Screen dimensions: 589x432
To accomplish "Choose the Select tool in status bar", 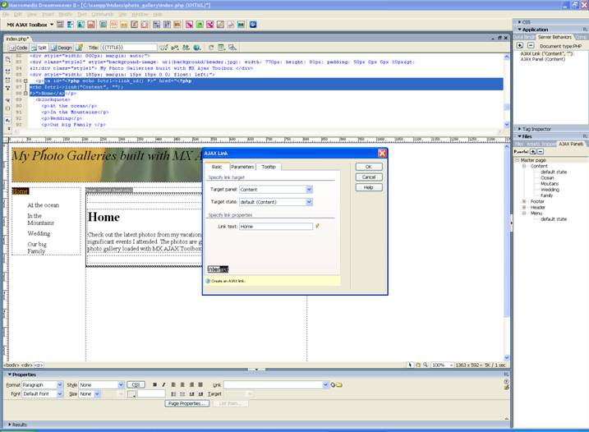I will [410, 365].
